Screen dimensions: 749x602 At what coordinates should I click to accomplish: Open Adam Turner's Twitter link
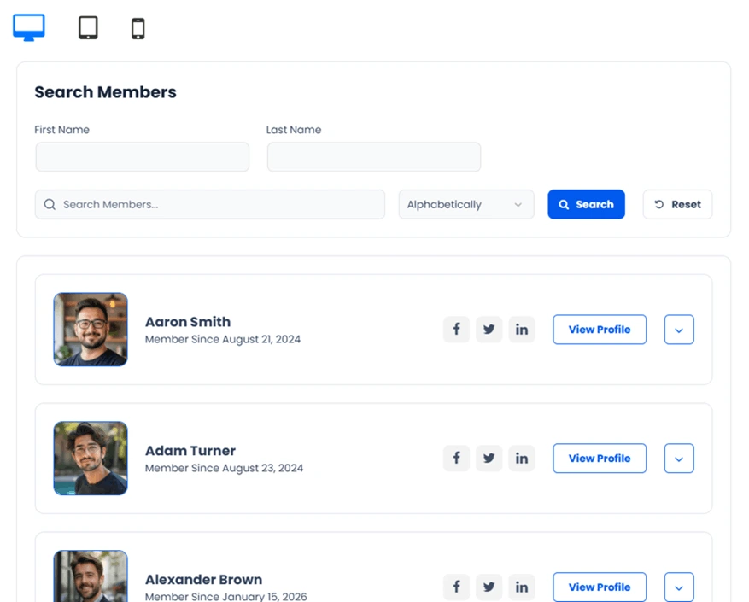point(489,459)
